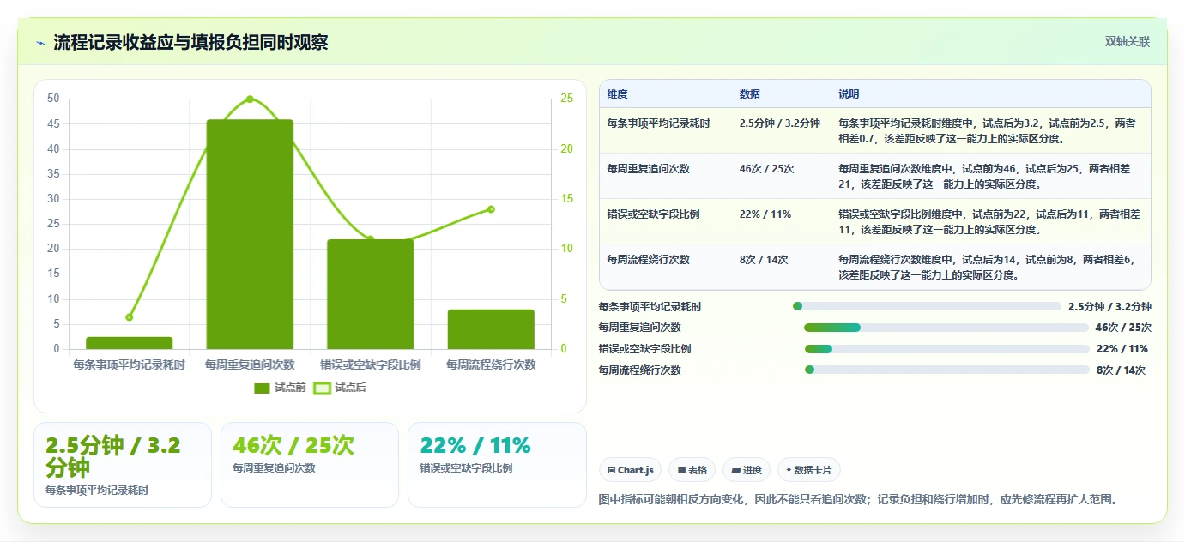Click x-axis label 每周重复追问次数
Image resolution: width=1185 pixels, height=542 pixels.
250,364
